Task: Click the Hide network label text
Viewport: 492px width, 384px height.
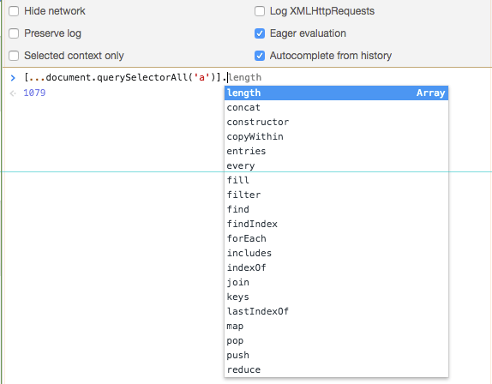Action: coord(55,11)
